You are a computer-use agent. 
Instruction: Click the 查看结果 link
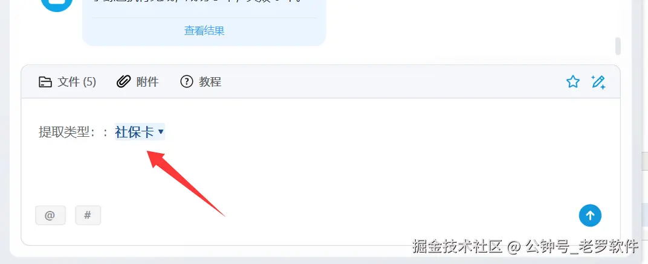coord(204,31)
